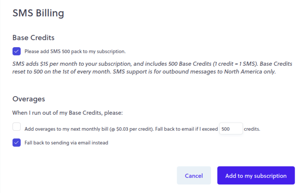Uncheck the SMS 500 pack checkbox
The height and width of the screenshot is (193, 305).
(x=16, y=51)
